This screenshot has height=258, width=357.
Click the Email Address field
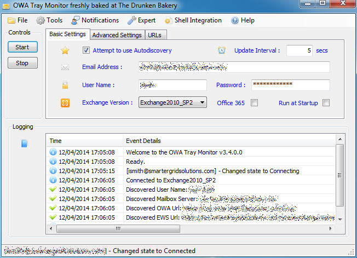point(234,67)
